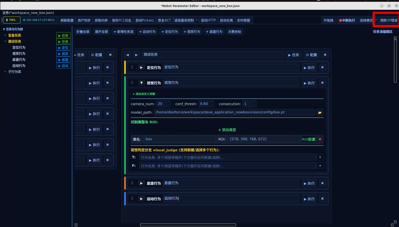Viewport: 399px width, 227px height.
Task: Click the model_path input field
Action: tap(234, 112)
